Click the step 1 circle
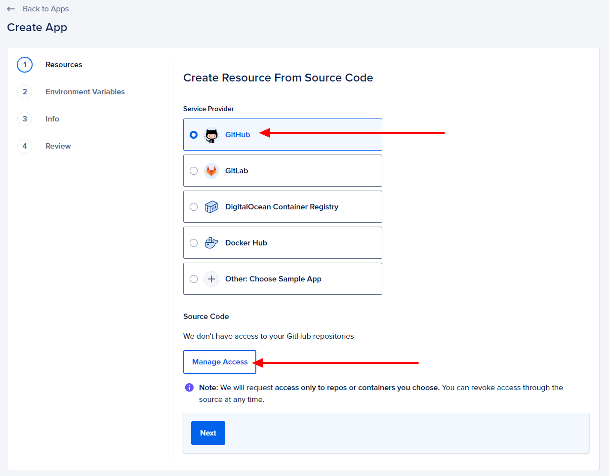The image size is (609, 476). 25,65
